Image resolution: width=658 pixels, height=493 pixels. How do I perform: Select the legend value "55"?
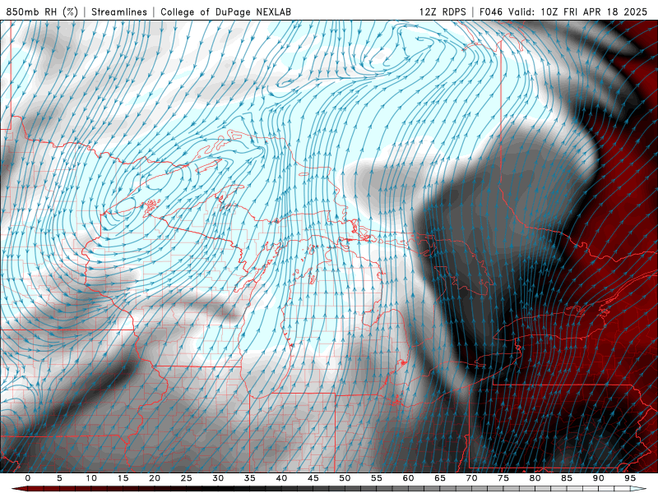[x=377, y=478]
